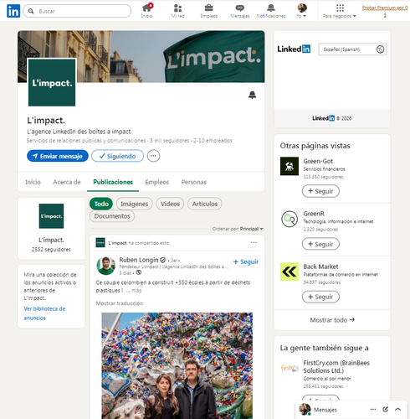This screenshot has width=410, height=419.
Task: Click the LinkedIn logo in the top bar
Action: (13, 11)
